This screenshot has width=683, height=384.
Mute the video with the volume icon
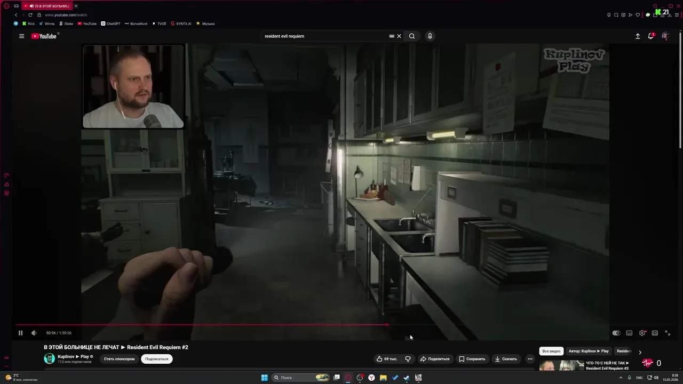(x=34, y=333)
